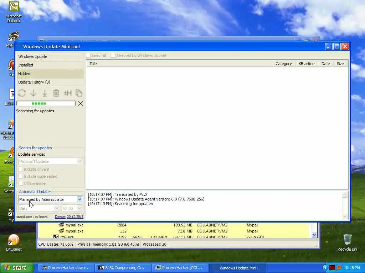Click the tray search magnifier icon
Image resolution: width=365 pixels, height=273 pixels.
click(339, 268)
